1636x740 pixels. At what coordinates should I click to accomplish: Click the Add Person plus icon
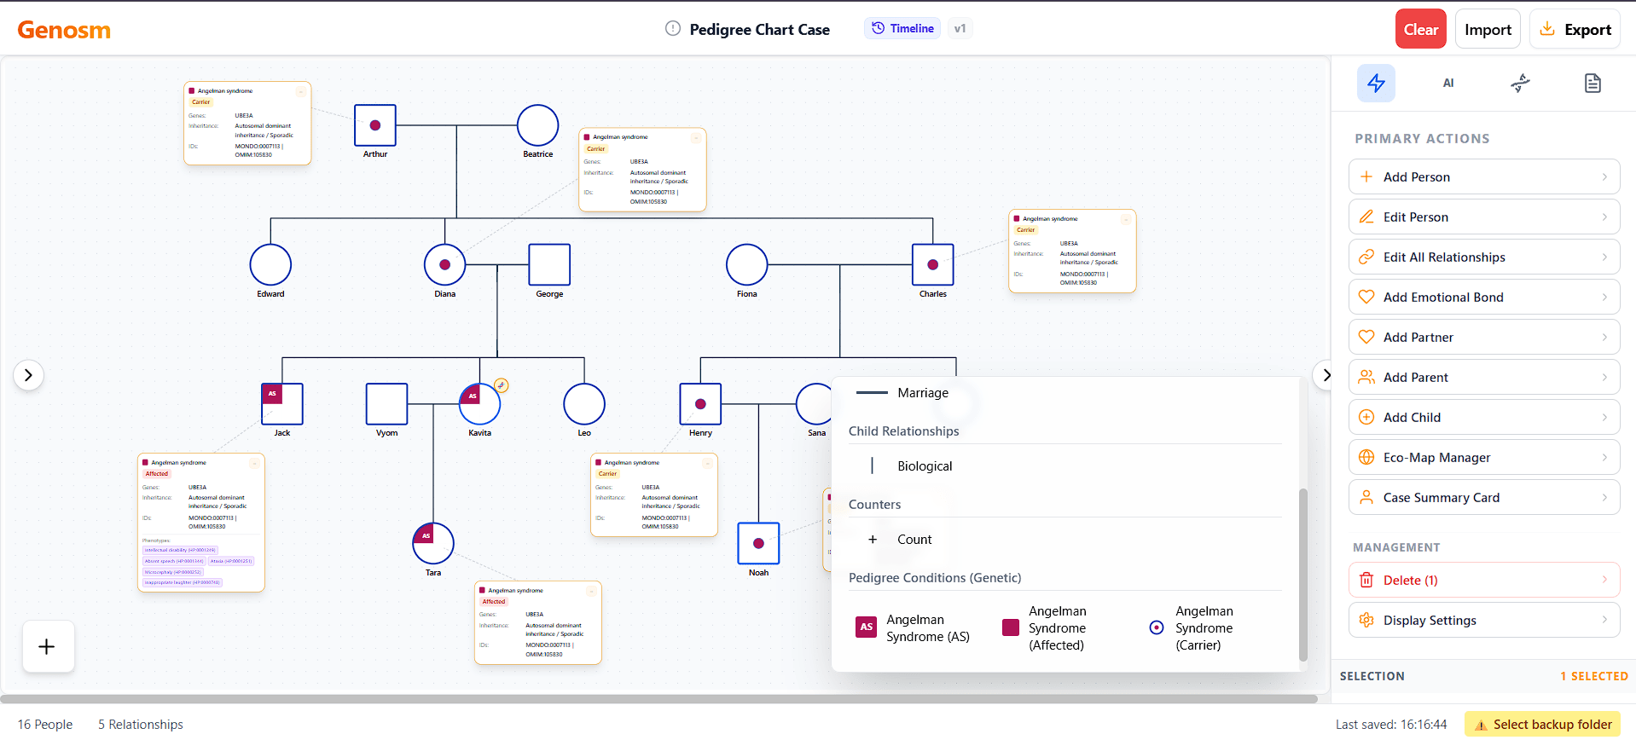coord(1366,176)
